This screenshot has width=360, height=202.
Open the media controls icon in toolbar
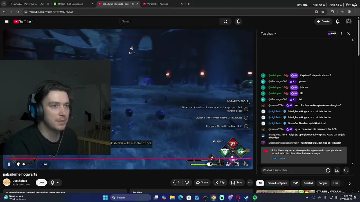[x=342, y=12]
